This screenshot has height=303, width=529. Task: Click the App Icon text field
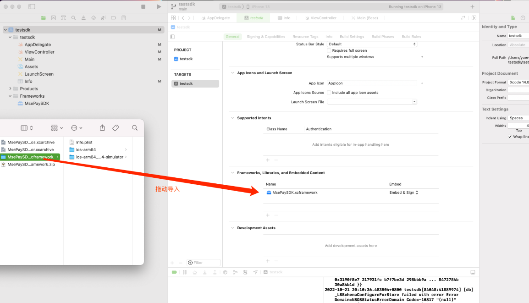[x=372, y=83]
